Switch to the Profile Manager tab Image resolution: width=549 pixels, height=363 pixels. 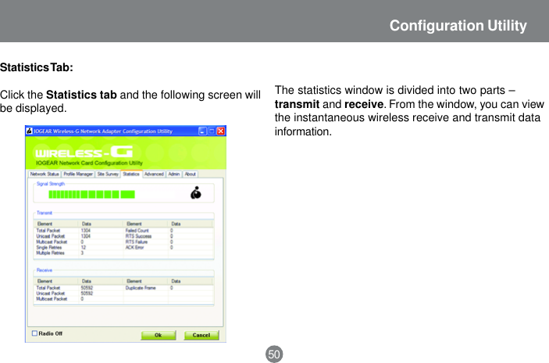click(x=78, y=174)
